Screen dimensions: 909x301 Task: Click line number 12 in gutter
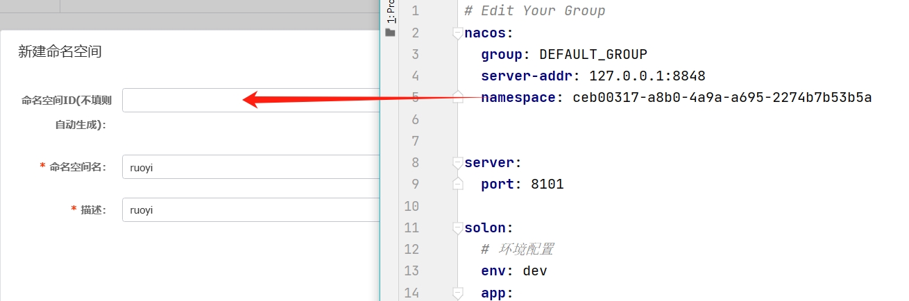pyautogui.click(x=411, y=249)
